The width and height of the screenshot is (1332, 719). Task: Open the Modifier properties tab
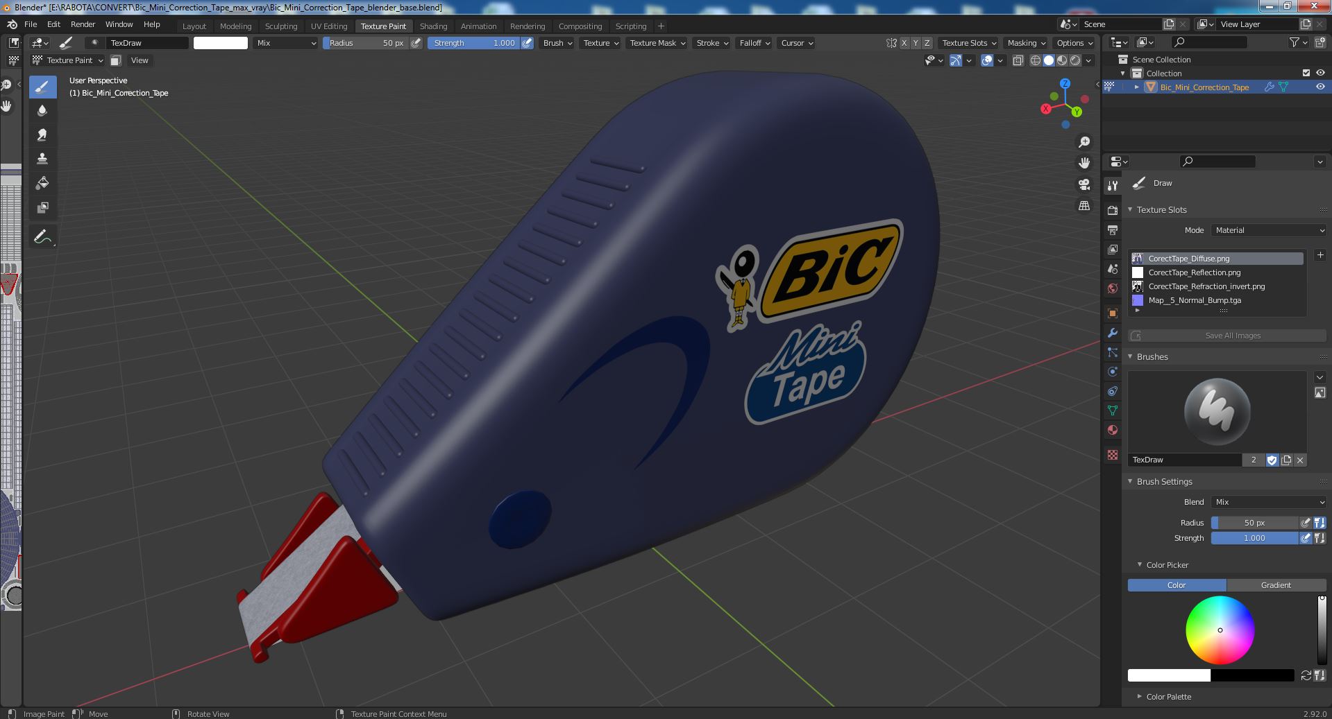pos(1113,333)
